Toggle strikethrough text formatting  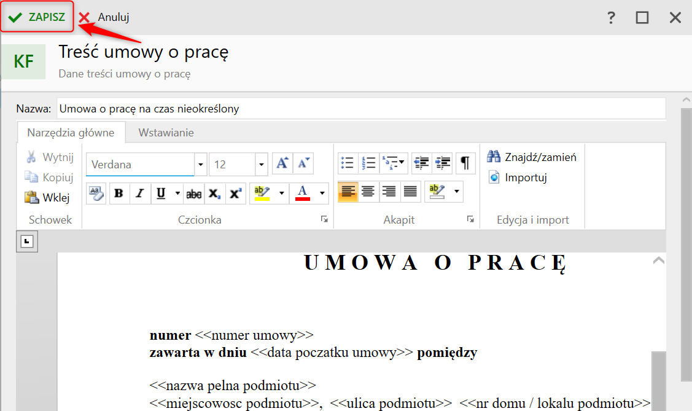click(193, 194)
